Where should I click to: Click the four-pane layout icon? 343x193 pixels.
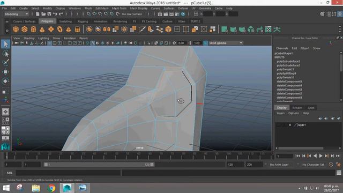5,121
